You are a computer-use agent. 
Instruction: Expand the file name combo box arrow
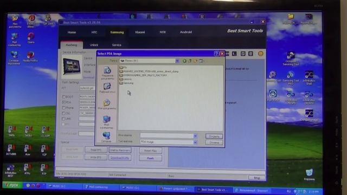[195, 136]
